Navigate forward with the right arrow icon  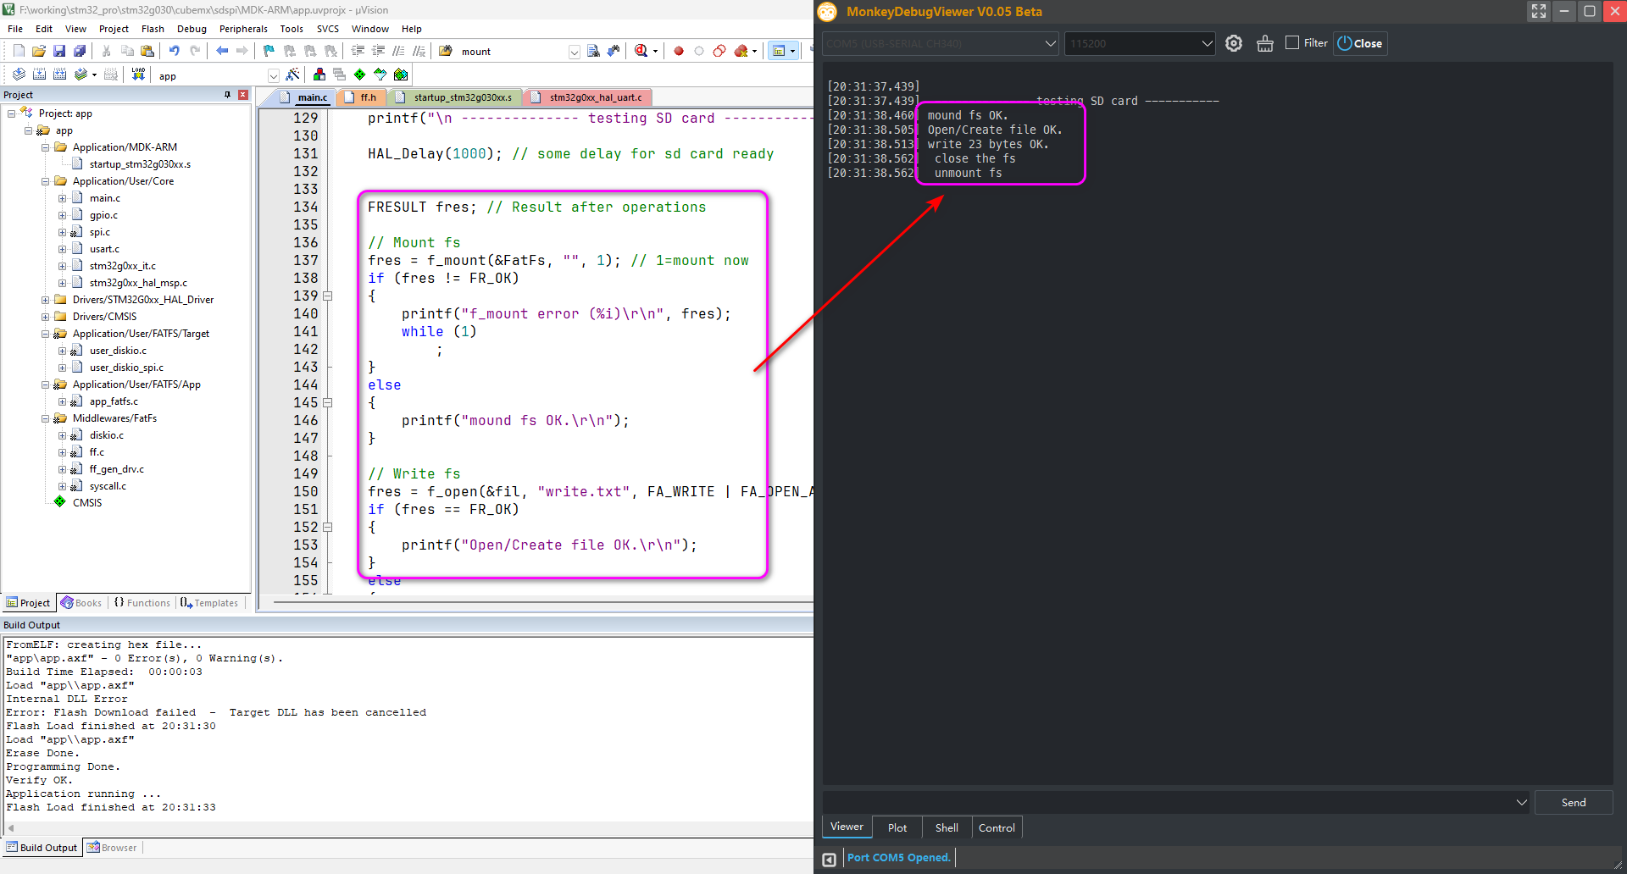242,51
